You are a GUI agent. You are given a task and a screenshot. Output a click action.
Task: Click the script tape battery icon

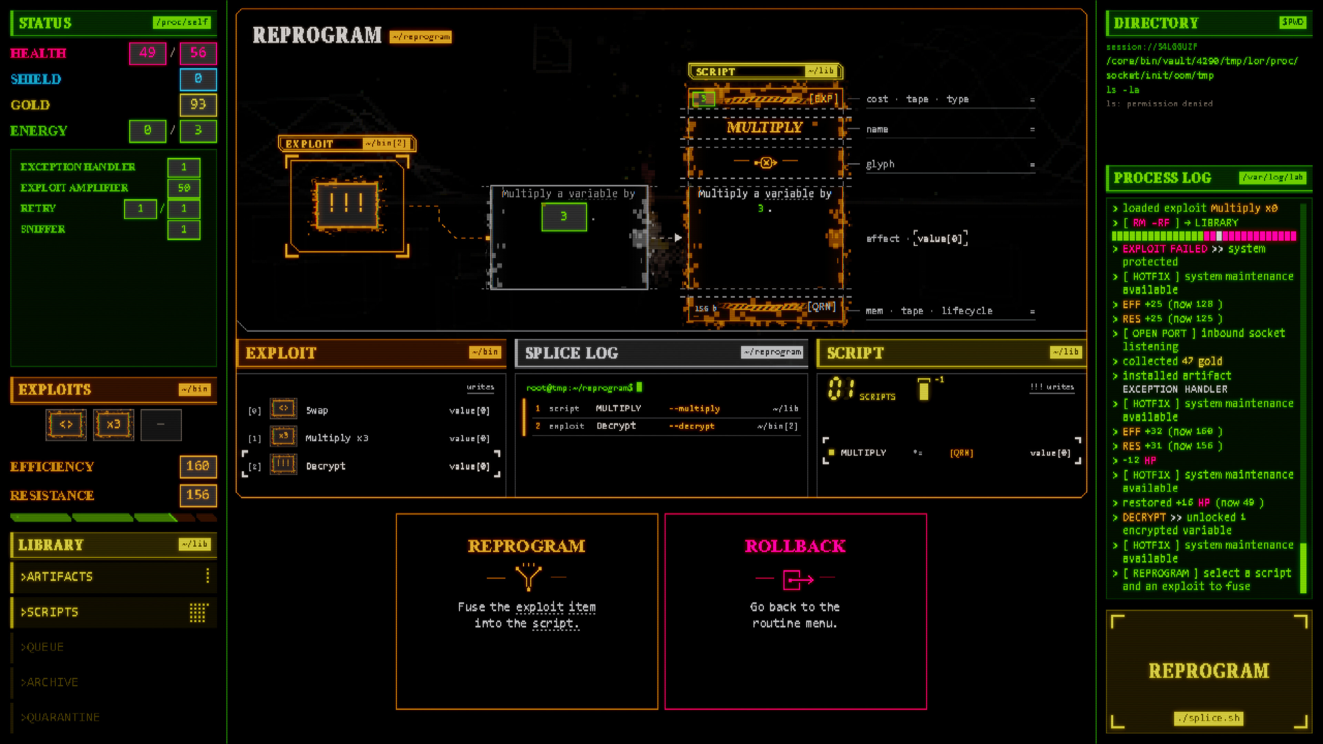(x=923, y=389)
